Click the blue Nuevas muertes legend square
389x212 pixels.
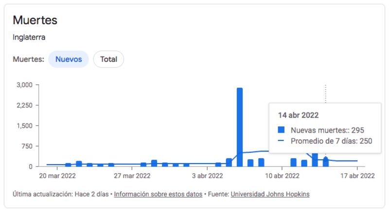coord(281,130)
